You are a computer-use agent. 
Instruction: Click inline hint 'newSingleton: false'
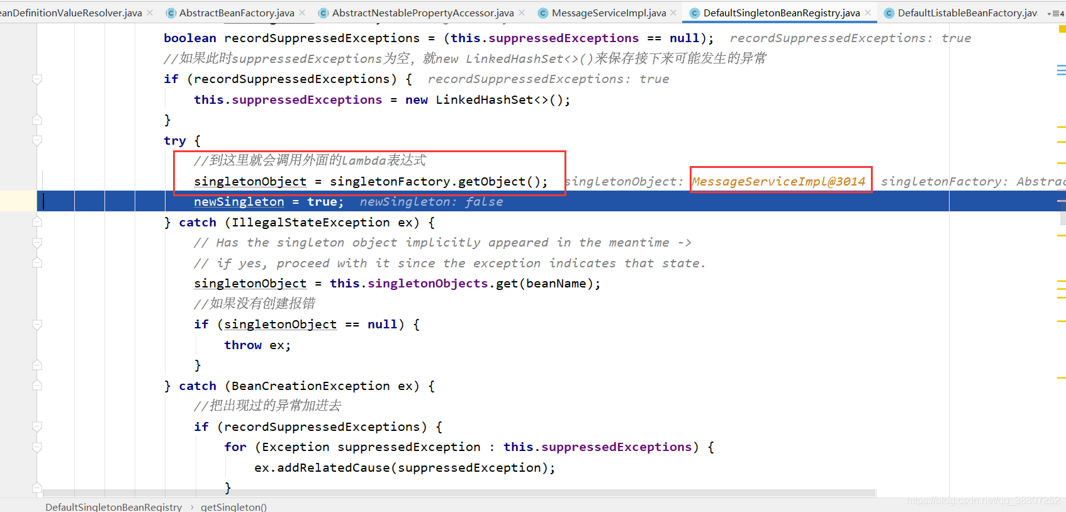432,202
